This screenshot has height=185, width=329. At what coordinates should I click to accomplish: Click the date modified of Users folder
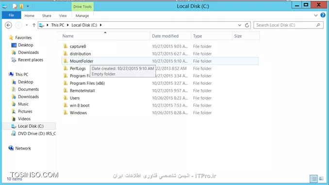170,98
